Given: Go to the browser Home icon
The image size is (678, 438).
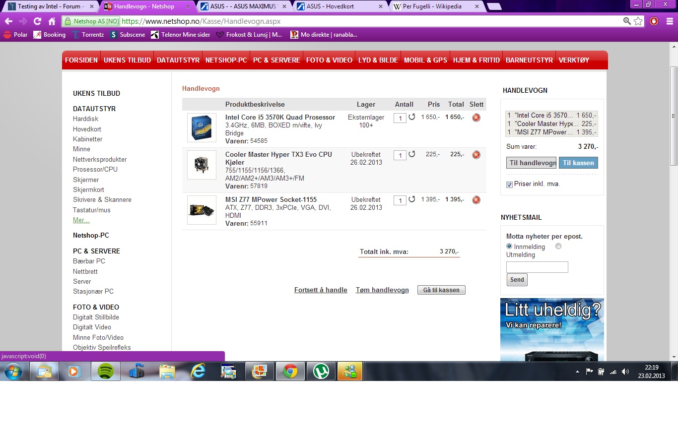Looking at the screenshot, I should [52, 21].
